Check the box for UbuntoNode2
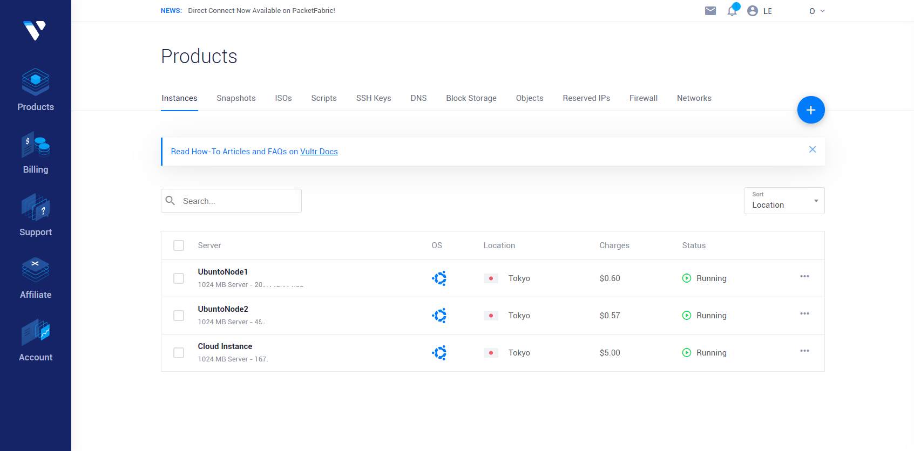The image size is (914, 451). [179, 316]
